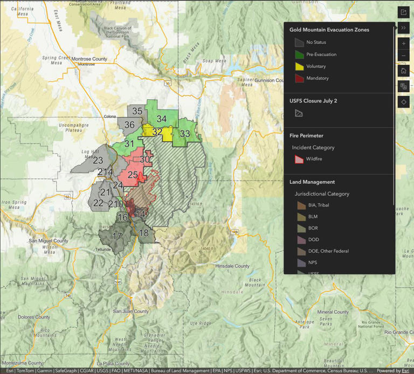Click evacuation zone 23 on map
Image resolution: width=414 pixels, height=374 pixels.
pos(98,160)
